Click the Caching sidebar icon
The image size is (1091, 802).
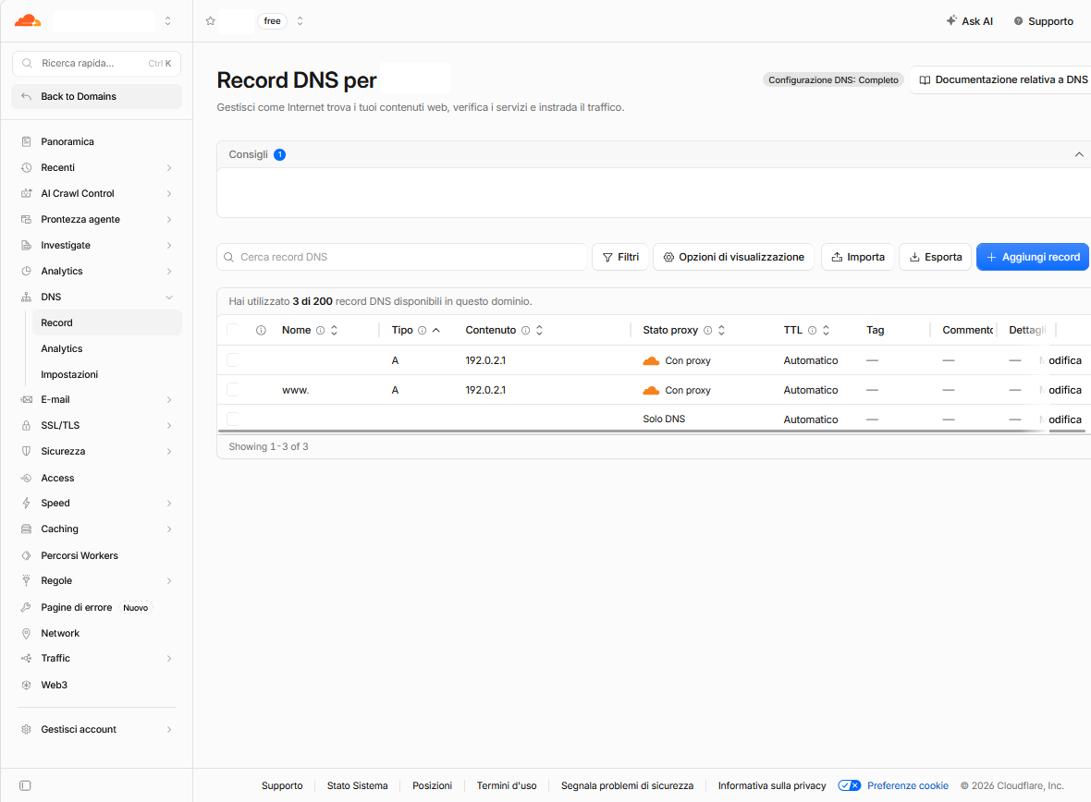pyautogui.click(x=27, y=529)
